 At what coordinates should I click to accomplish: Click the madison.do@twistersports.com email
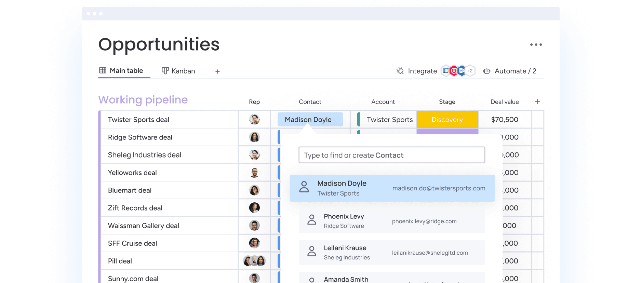click(439, 188)
